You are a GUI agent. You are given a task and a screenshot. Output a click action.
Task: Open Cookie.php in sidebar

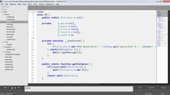tap(10, 19)
